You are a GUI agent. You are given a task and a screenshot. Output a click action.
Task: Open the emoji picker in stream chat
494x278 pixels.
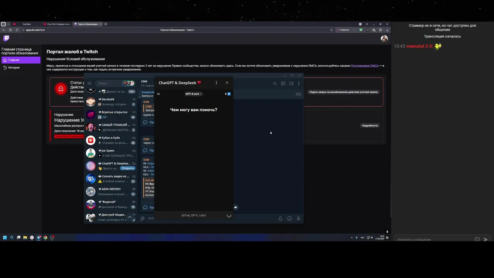(x=477, y=239)
